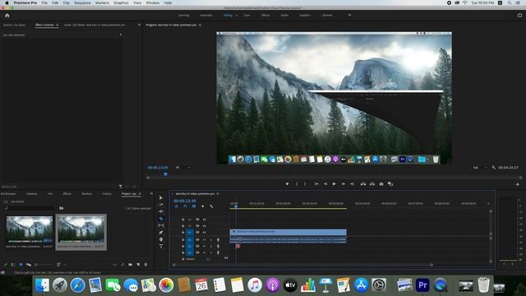Step back one frame
This screenshot has height=296, width=526.
325,184
